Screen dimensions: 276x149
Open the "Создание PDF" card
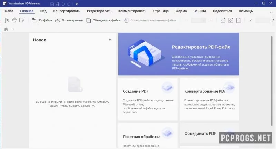(148, 99)
